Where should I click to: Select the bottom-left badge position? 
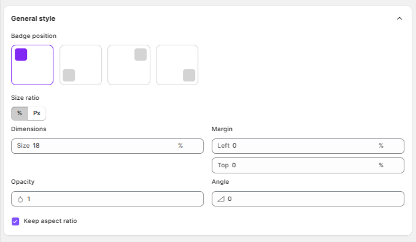click(x=80, y=65)
